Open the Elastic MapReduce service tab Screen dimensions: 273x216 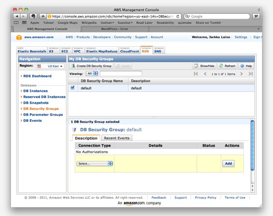102,50
